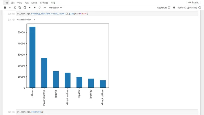The width and height of the screenshot is (204, 115).
Task: Open the Help menu
Action: tap(53, 3)
